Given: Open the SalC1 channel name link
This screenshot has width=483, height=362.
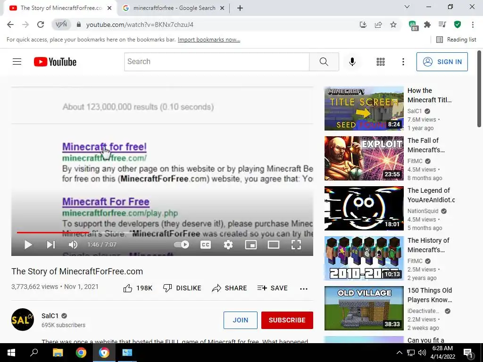Looking at the screenshot, I should point(50,316).
